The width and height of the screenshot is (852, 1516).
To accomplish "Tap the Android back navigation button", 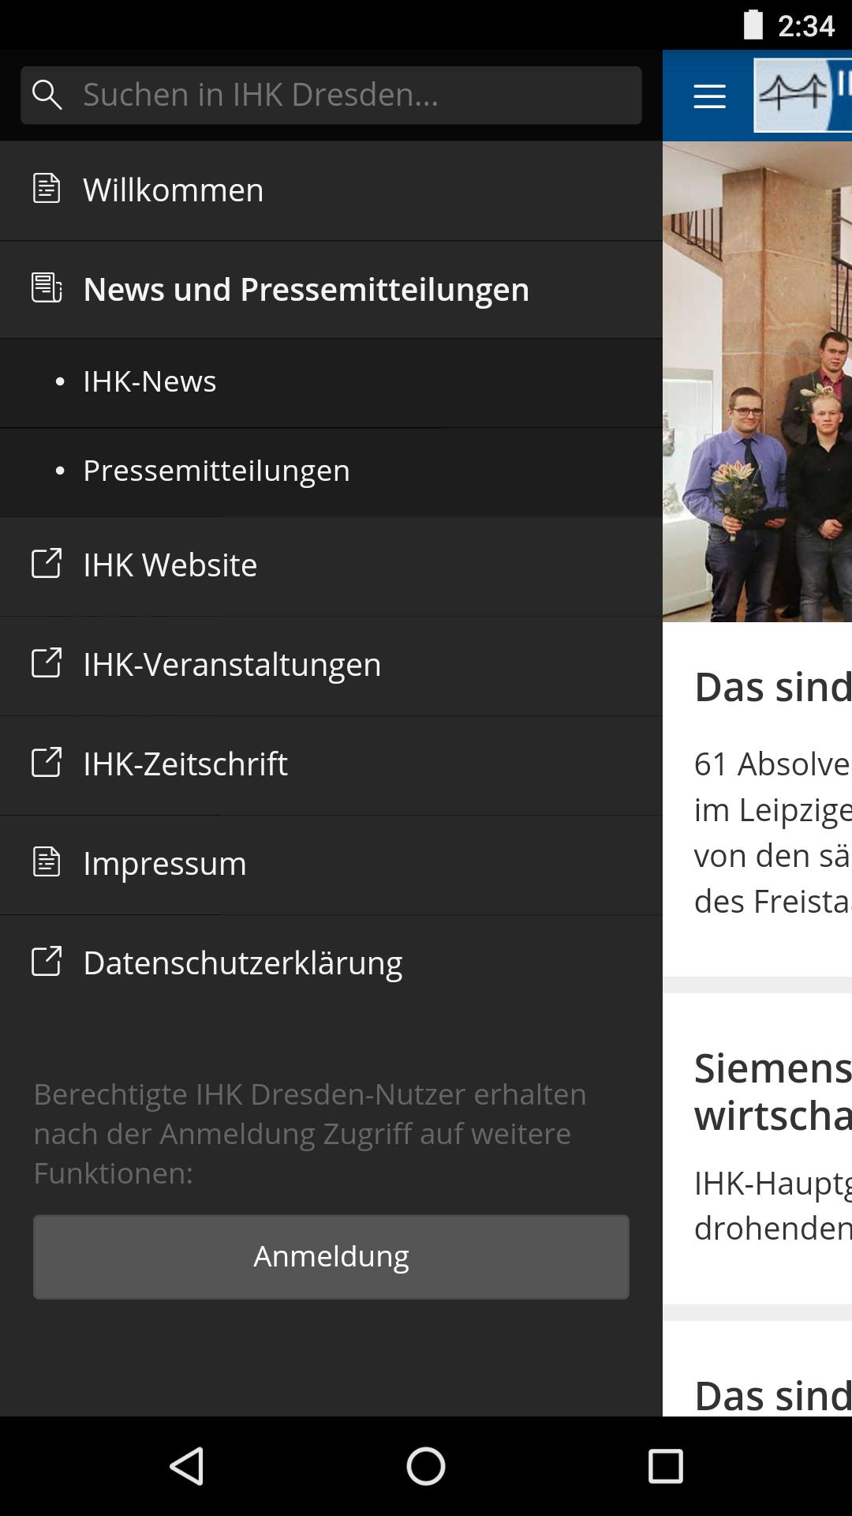I will (188, 1466).
